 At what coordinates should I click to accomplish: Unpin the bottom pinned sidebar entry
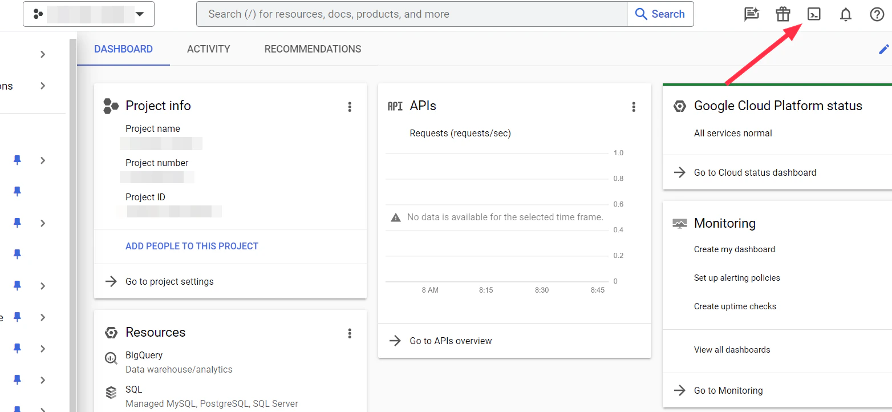pyautogui.click(x=17, y=410)
